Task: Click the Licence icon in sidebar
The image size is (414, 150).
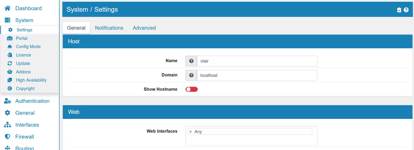Action: pos(10,55)
